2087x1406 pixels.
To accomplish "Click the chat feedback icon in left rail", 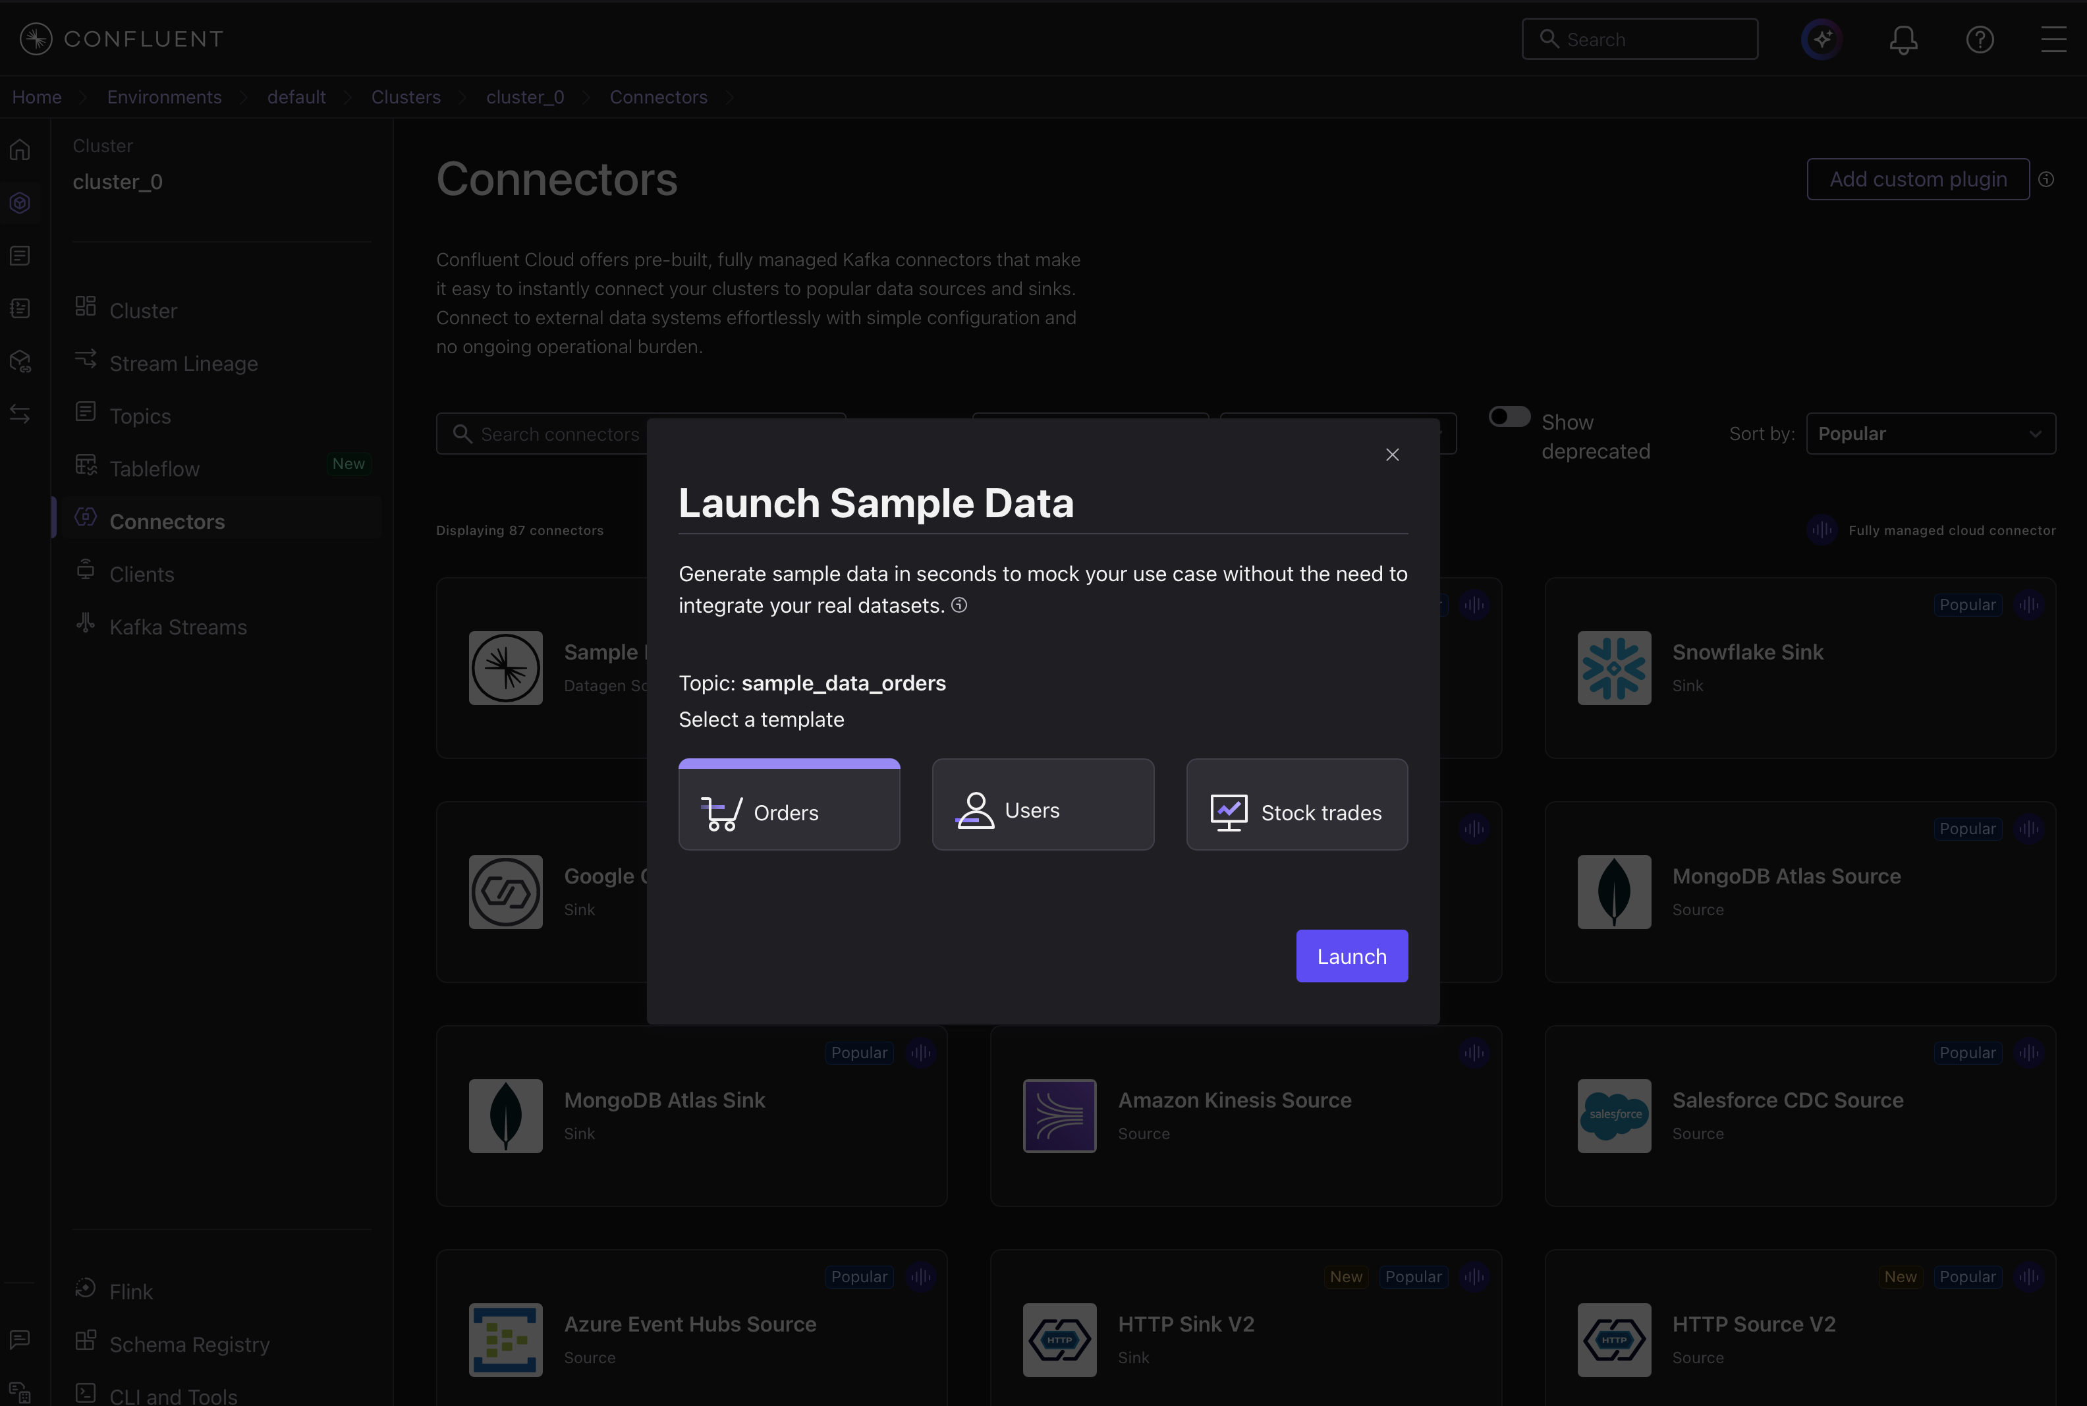I will click(20, 1339).
